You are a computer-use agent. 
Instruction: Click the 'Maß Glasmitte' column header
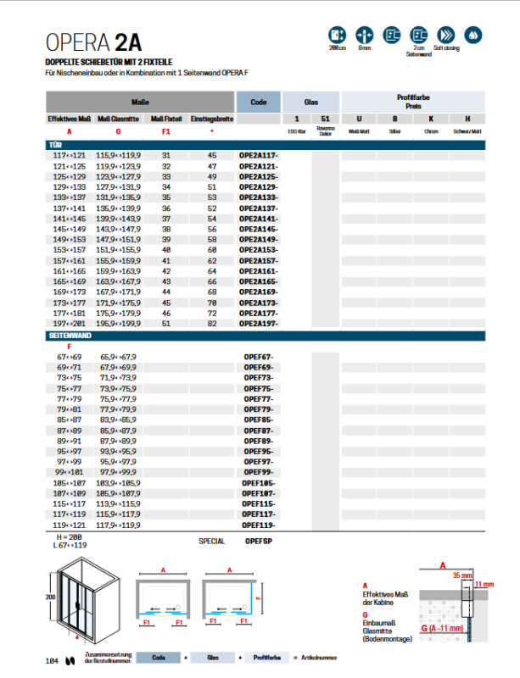point(118,119)
